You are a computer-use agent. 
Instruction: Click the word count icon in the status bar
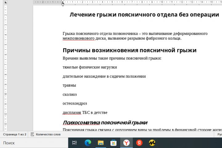coord(32,134)
